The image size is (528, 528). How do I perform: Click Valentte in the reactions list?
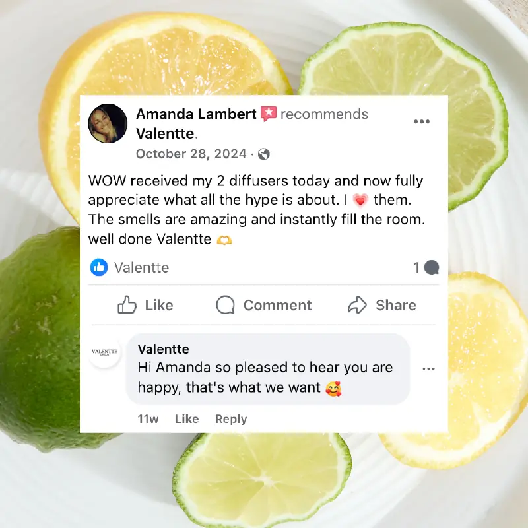[141, 268]
